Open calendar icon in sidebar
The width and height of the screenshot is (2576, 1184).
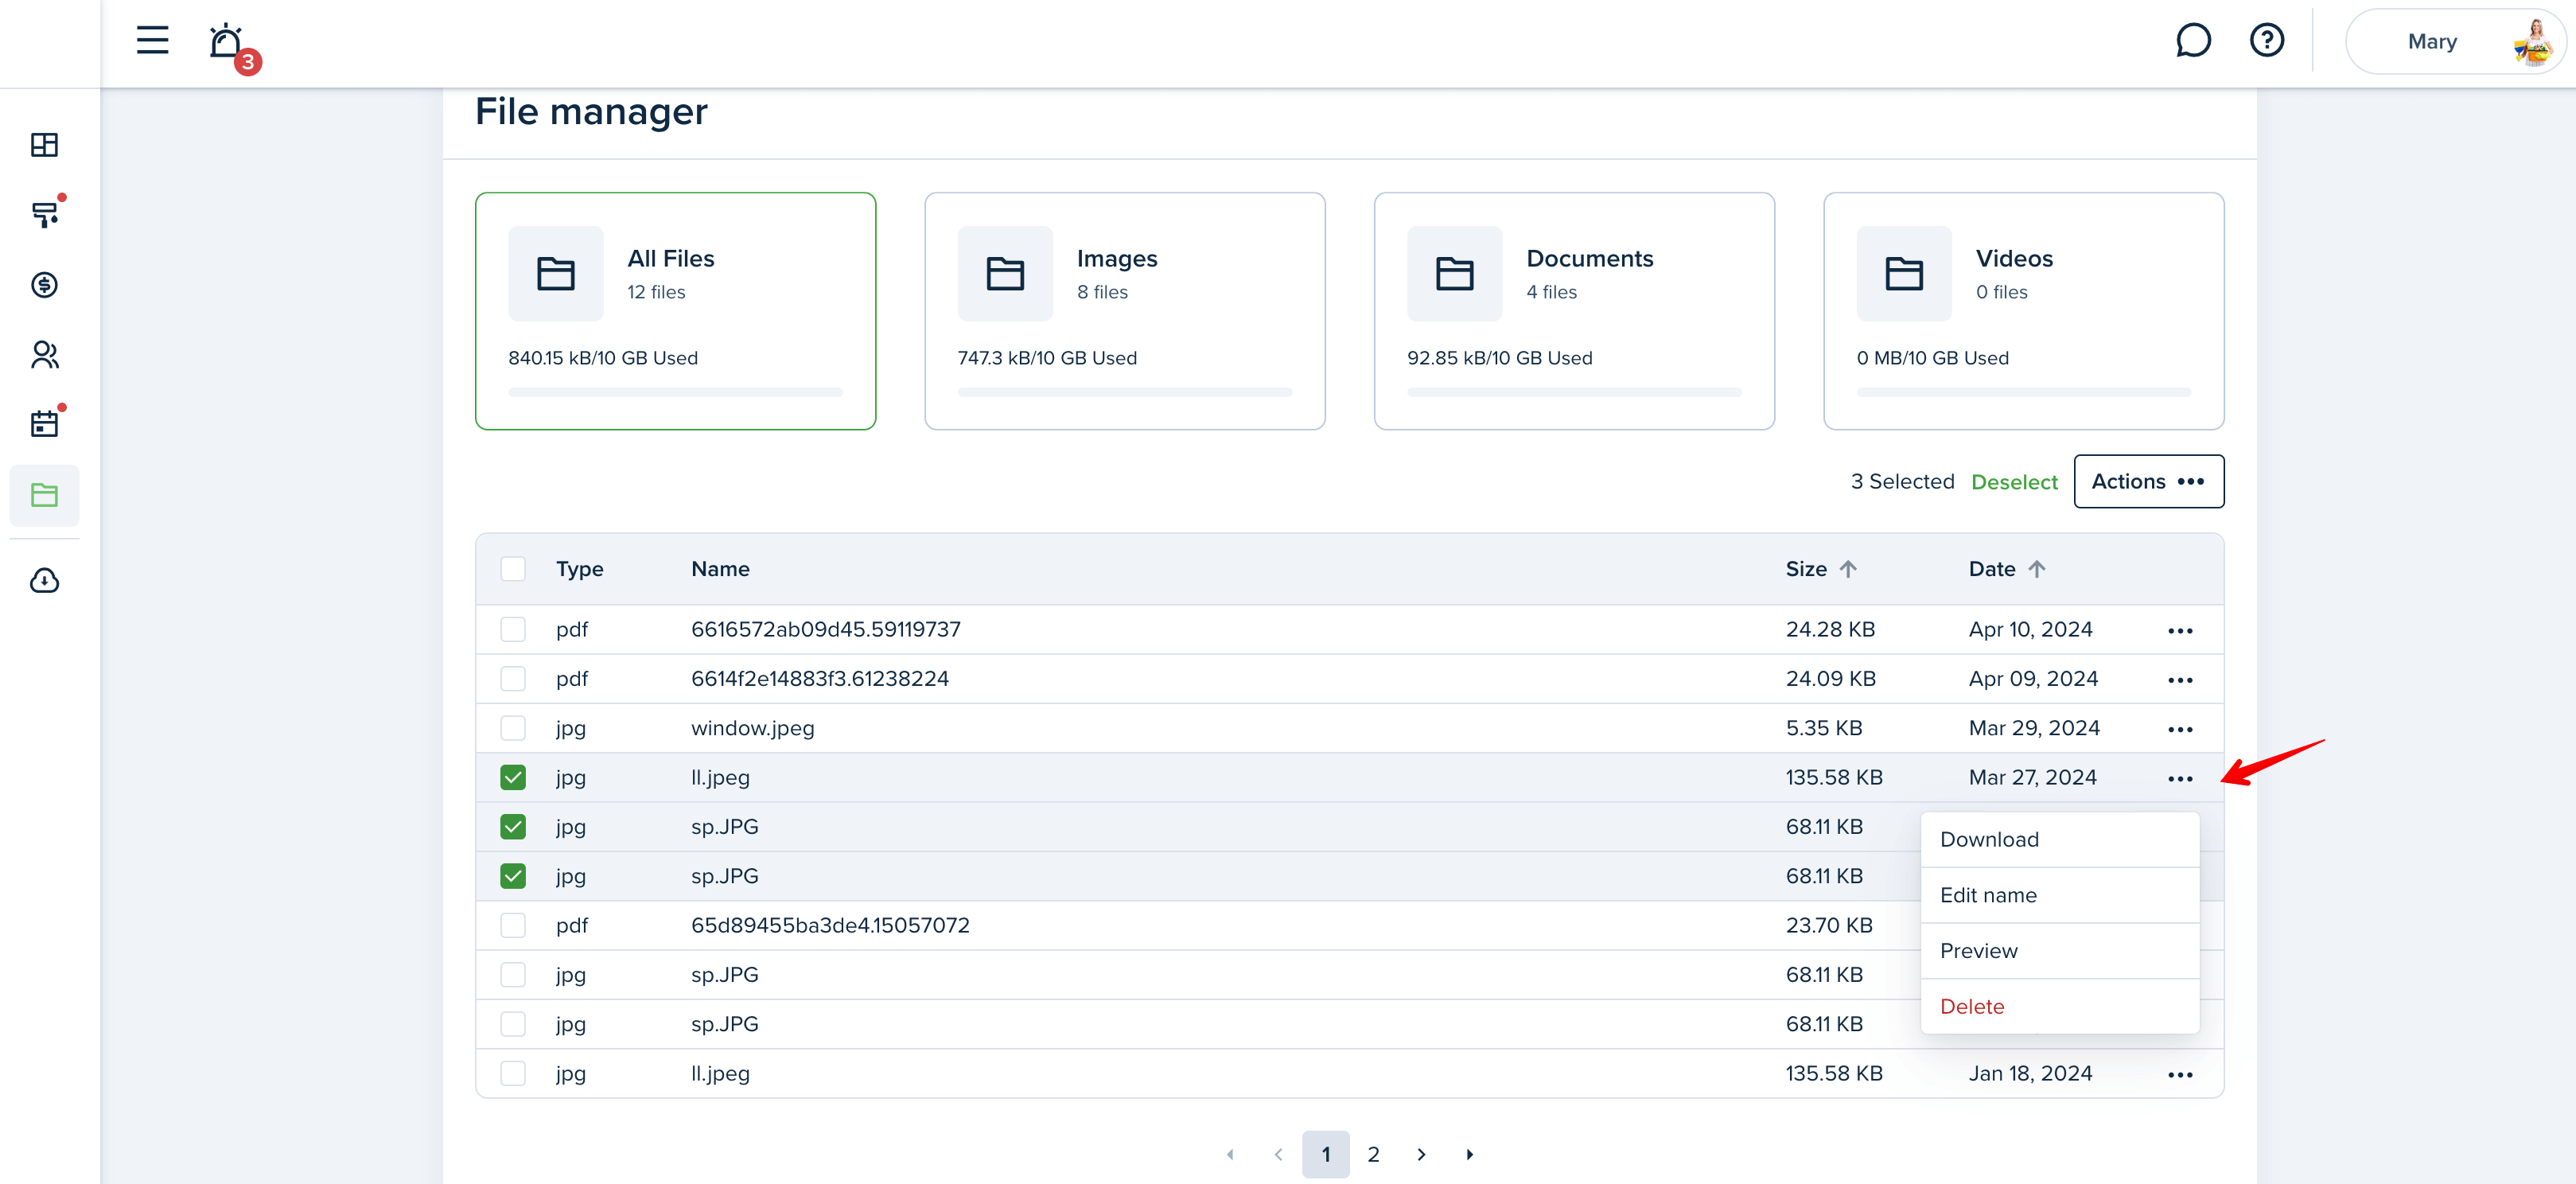click(x=44, y=424)
